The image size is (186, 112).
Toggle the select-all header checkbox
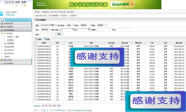tap(35, 43)
